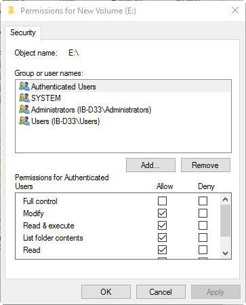
Task: Confirm with the OK button
Action: click(x=106, y=292)
